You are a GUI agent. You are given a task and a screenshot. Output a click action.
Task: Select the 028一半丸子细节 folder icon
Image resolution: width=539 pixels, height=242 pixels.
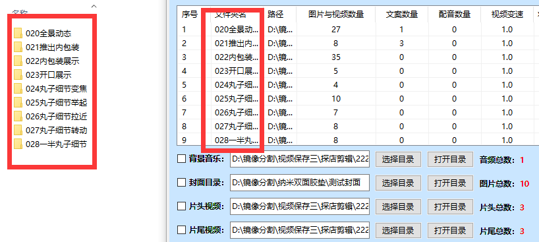18,144
